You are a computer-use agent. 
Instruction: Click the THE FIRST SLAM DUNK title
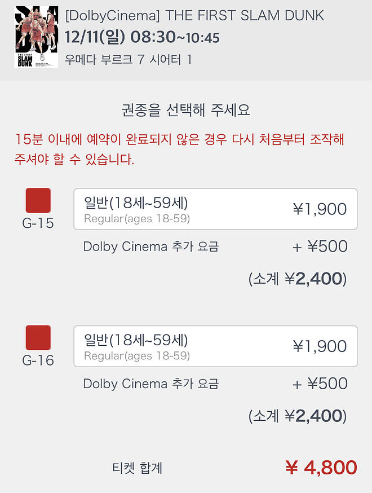tap(195, 15)
